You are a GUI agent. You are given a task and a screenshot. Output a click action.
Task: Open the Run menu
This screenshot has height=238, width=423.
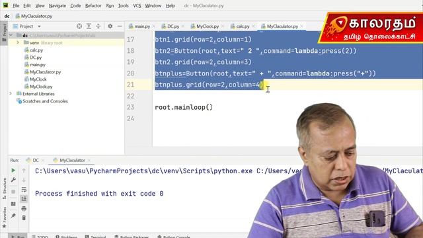tap(110, 5)
